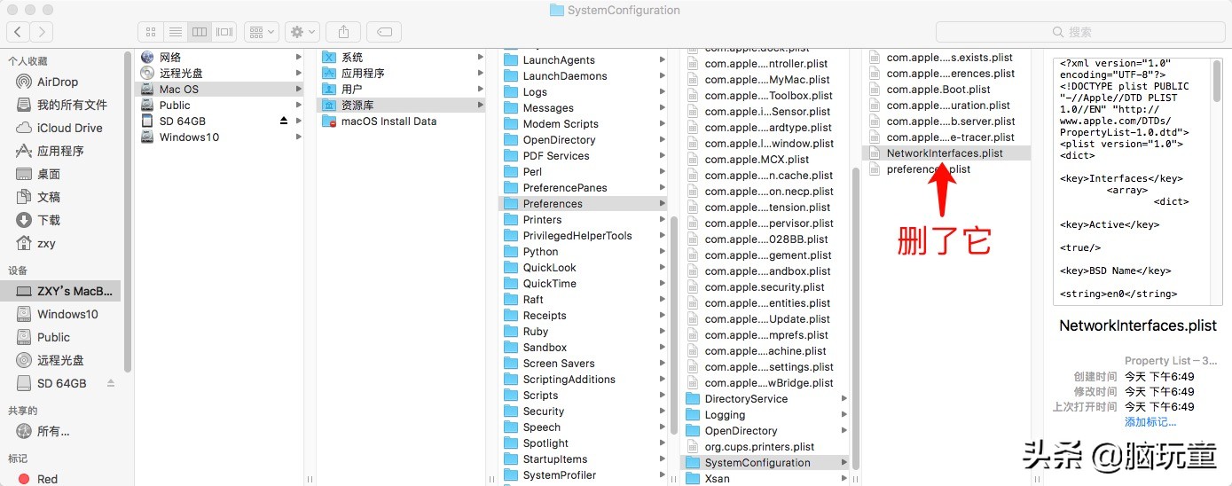Open the Xsan folder
The image size is (1232, 486).
[765, 479]
